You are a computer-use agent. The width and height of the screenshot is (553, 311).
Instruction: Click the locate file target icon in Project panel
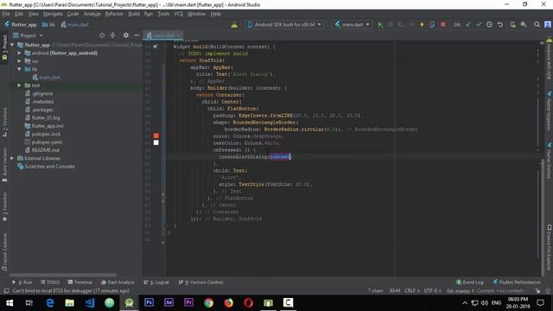[x=102, y=35]
